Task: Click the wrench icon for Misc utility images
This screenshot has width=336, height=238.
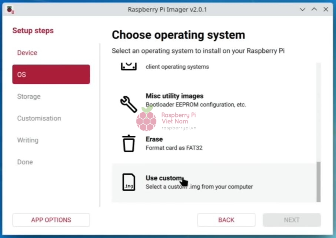Action: coord(129,104)
